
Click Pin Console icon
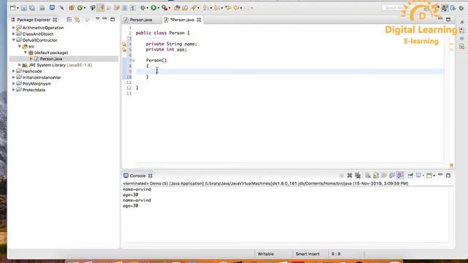410,175
